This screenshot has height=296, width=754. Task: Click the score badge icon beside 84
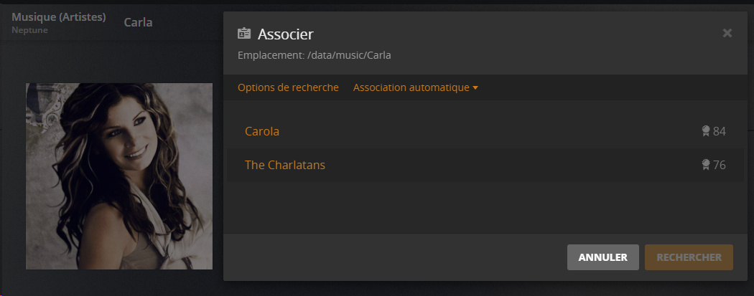pos(706,131)
